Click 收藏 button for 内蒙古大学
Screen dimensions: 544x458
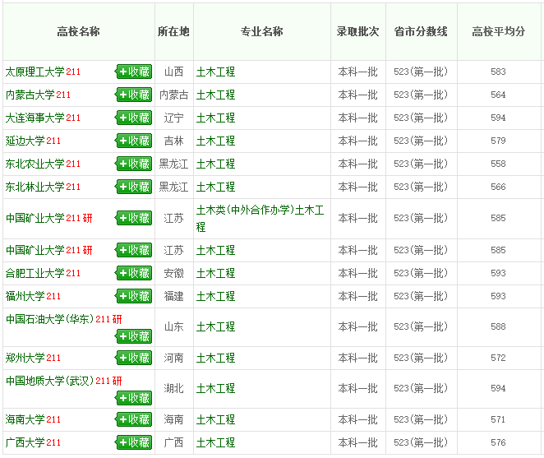[134, 95]
